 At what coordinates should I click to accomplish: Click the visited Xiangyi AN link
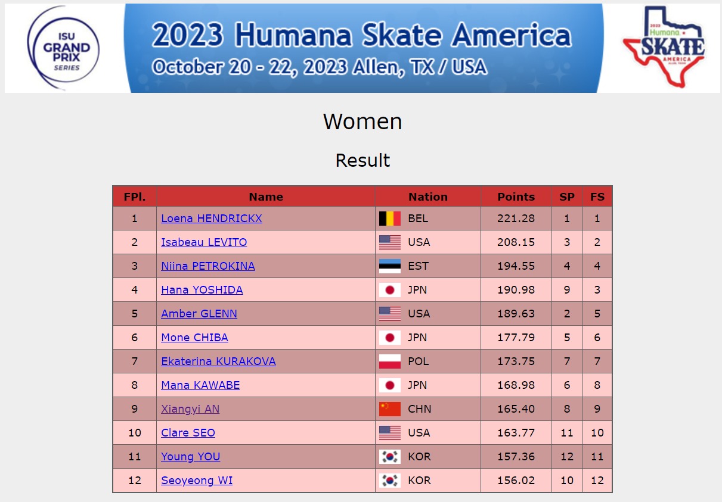[190, 409]
